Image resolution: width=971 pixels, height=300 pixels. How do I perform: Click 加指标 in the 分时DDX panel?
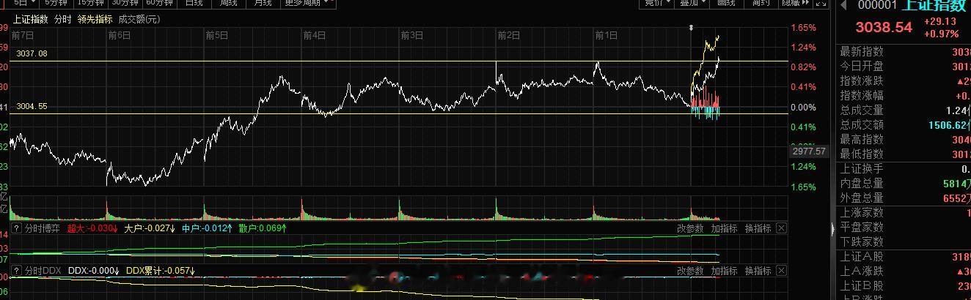click(x=724, y=271)
